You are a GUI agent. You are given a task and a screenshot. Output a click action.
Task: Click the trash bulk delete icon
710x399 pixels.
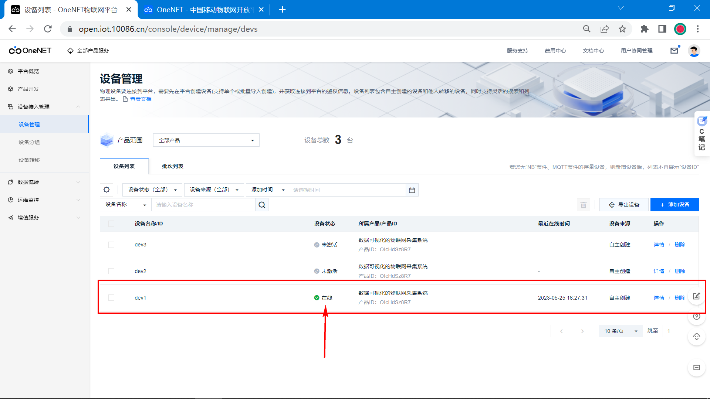[584, 205]
